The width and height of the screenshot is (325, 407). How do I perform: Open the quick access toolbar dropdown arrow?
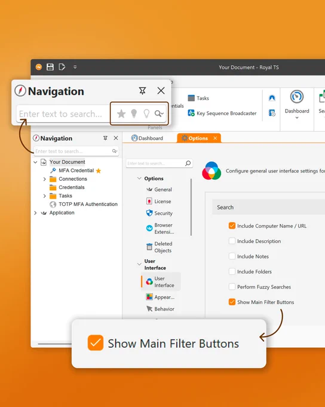75,67
